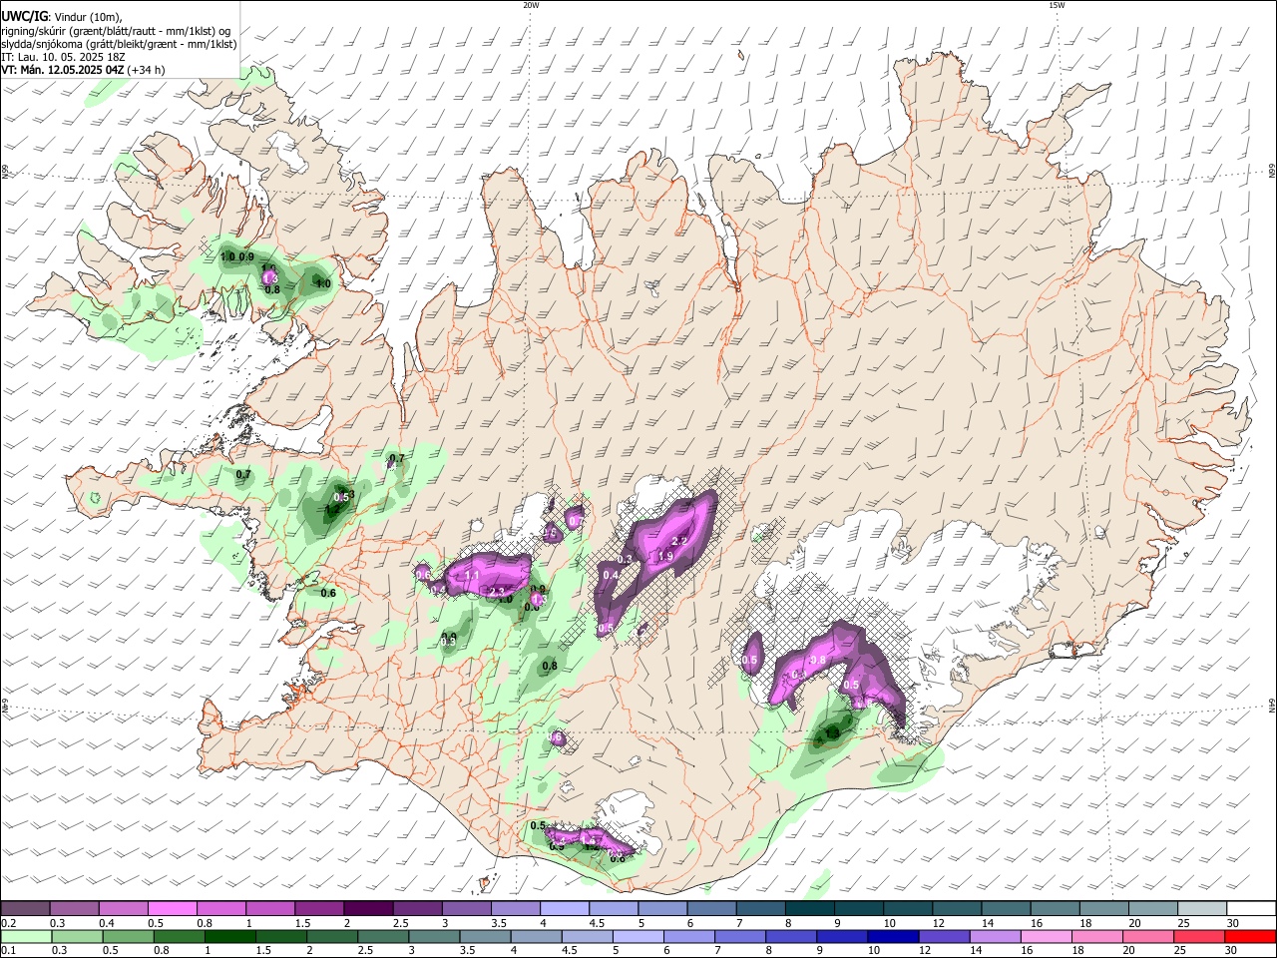1277x958 pixels.
Task: Click the 15W longitude label
Action: coord(1057,5)
